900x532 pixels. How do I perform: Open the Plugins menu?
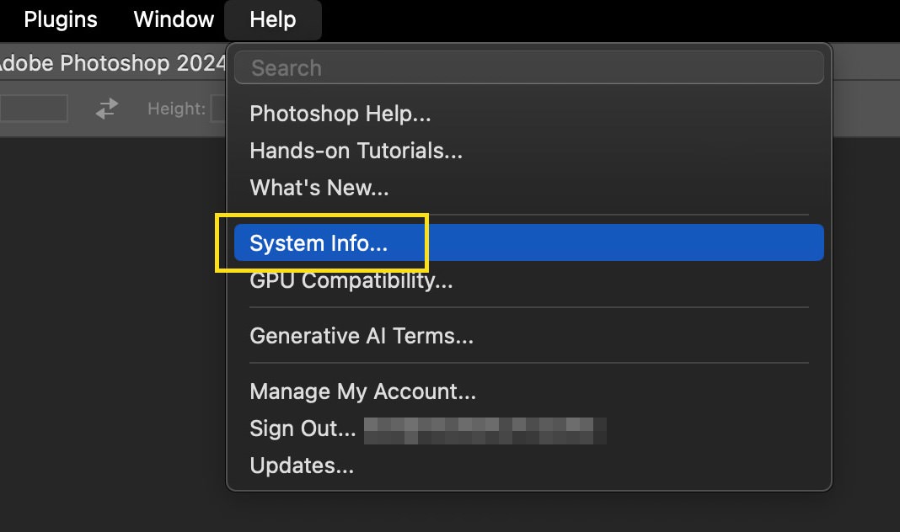click(61, 19)
